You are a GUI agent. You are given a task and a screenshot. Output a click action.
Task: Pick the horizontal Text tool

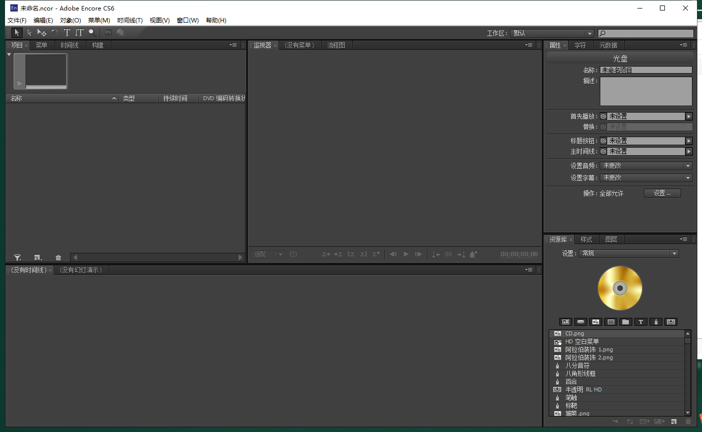pyautogui.click(x=67, y=33)
